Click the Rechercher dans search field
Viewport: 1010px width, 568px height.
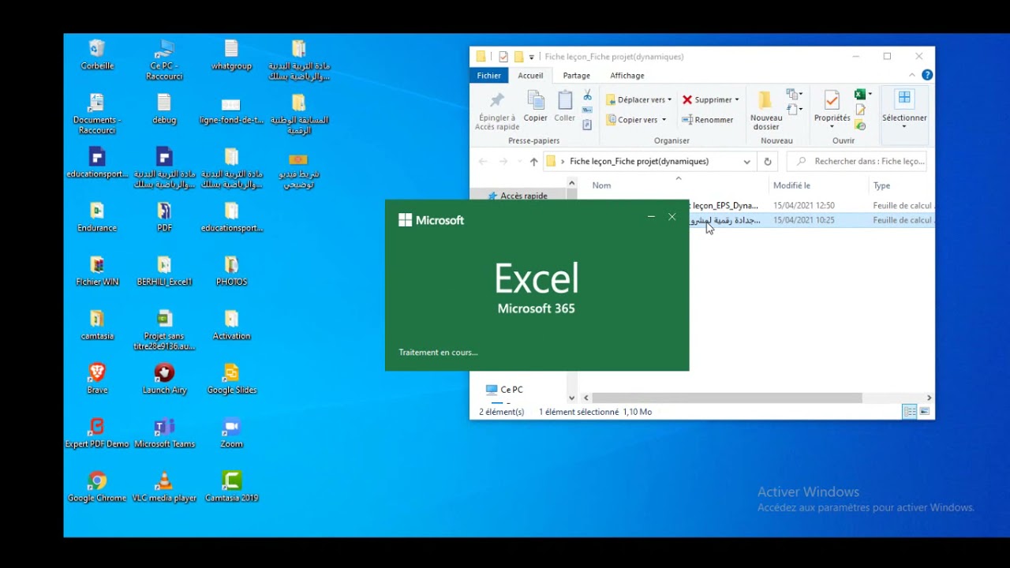pos(856,161)
